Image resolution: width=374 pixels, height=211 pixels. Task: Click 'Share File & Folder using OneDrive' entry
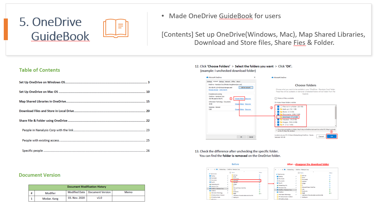[84, 121]
